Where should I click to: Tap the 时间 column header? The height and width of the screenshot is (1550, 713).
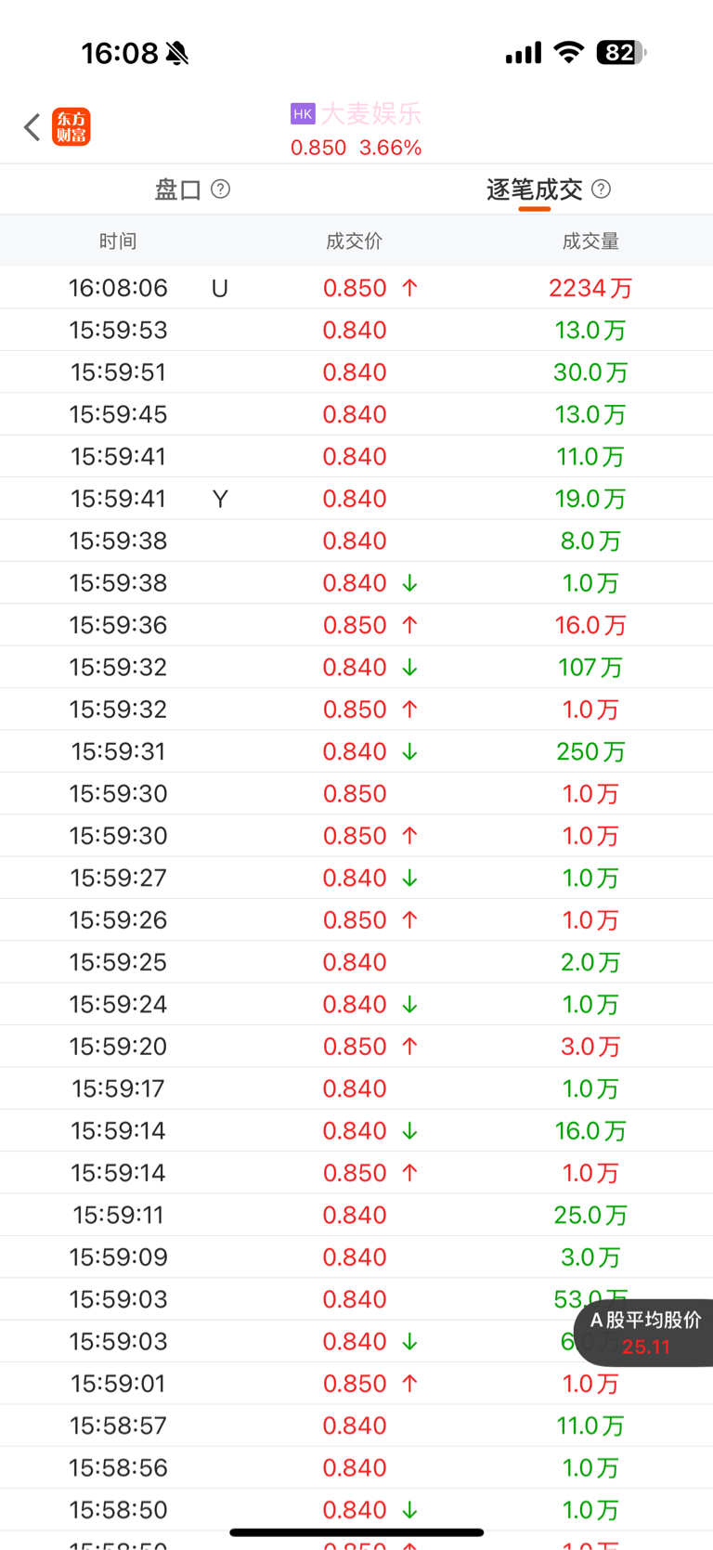118,241
